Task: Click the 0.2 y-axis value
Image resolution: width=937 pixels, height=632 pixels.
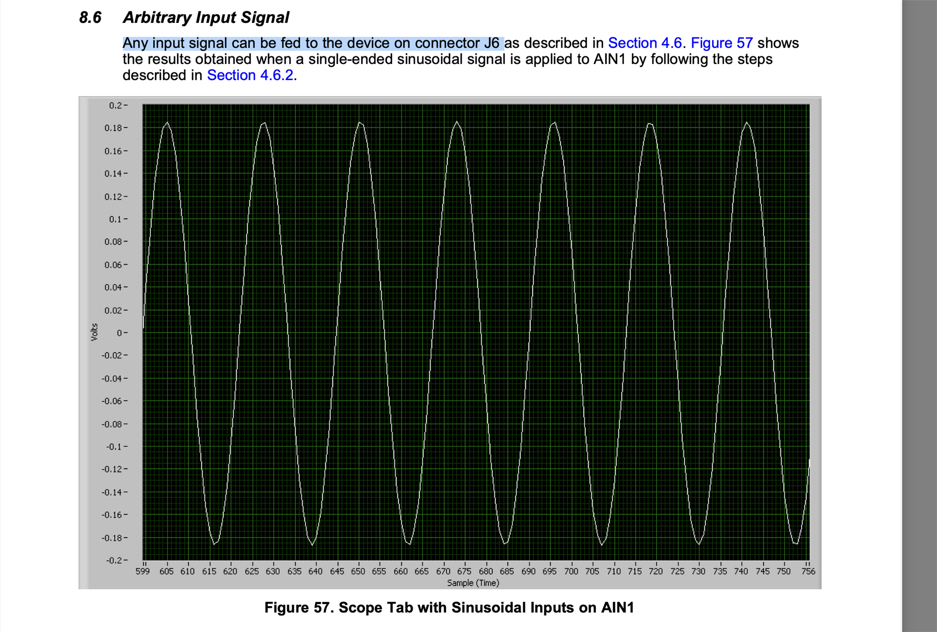Action: [x=116, y=105]
